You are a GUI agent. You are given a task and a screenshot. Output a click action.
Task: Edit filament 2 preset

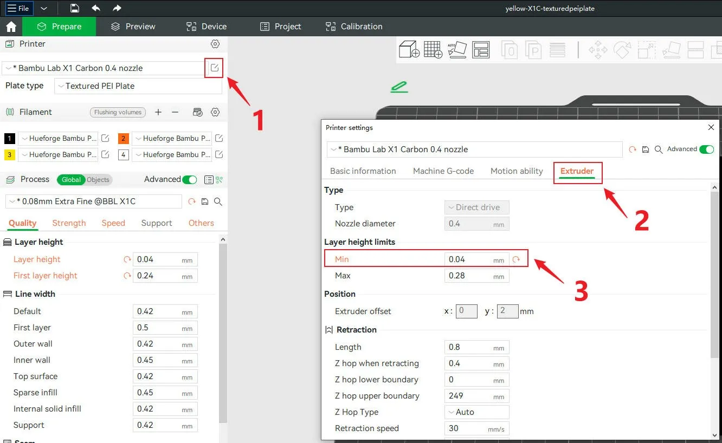(219, 139)
